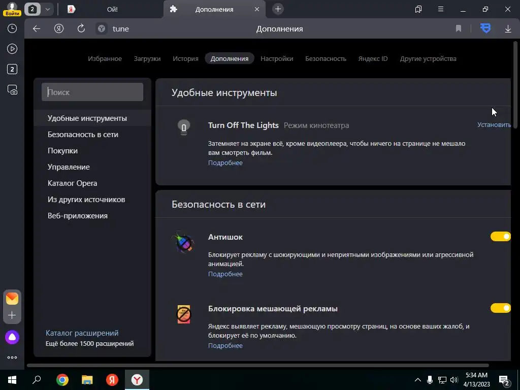
Task: Open the Избранное tab
Action: pyautogui.click(x=105, y=59)
